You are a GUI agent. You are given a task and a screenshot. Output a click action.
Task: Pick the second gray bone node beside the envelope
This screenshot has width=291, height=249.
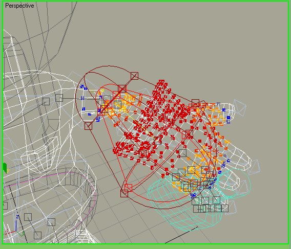pos(59,98)
